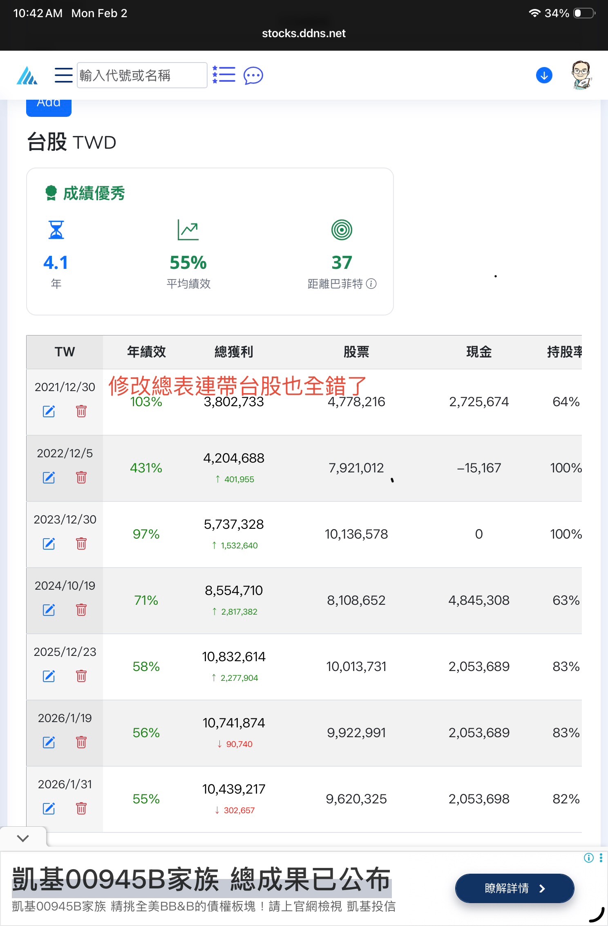The height and width of the screenshot is (926, 608).
Task: Click the site logo icon
Action: pyautogui.click(x=27, y=76)
